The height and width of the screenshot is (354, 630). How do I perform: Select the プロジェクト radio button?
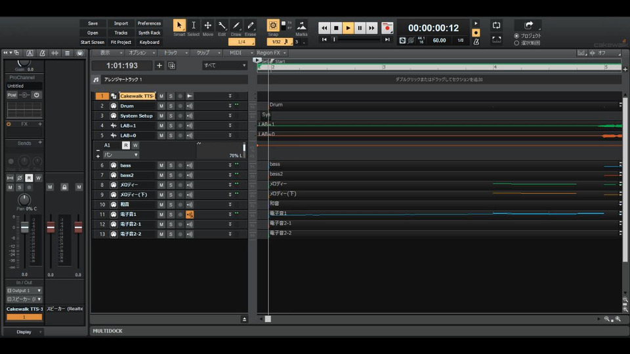click(x=516, y=35)
